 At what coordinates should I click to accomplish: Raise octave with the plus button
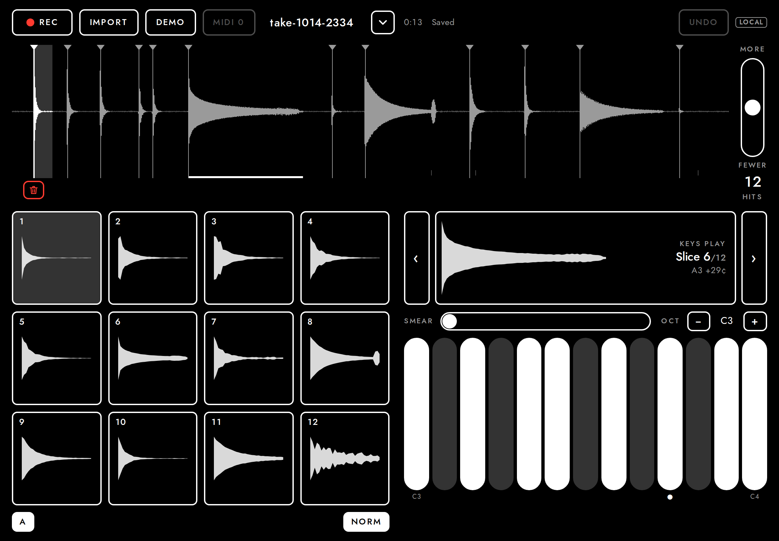point(755,321)
